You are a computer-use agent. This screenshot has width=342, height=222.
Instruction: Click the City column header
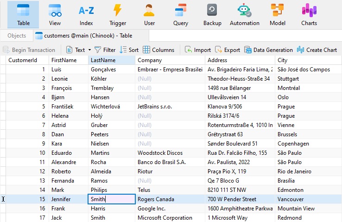tap(309, 60)
